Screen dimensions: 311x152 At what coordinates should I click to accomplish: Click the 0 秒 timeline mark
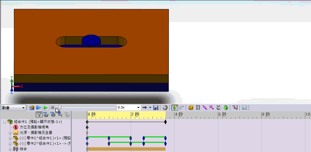pyautogui.click(x=92, y=114)
